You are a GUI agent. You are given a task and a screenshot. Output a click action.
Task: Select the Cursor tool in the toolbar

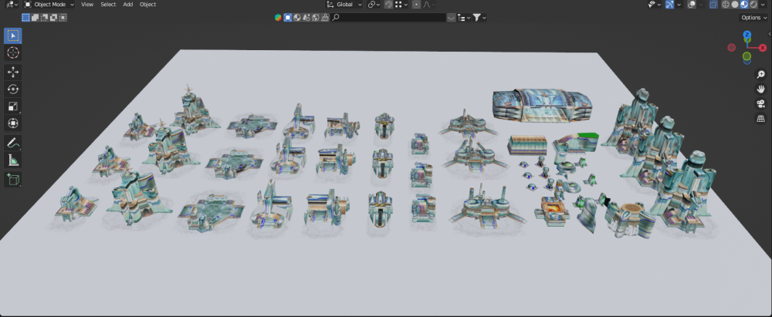point(13,52)
